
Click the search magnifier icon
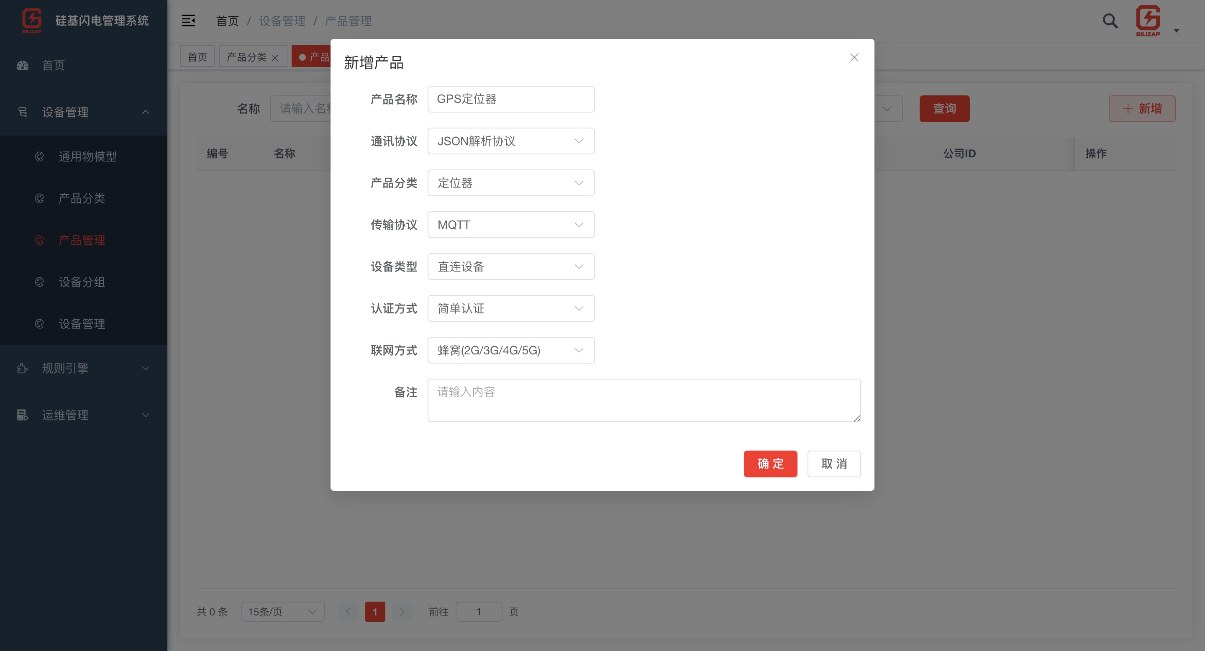click(1110, 21)
